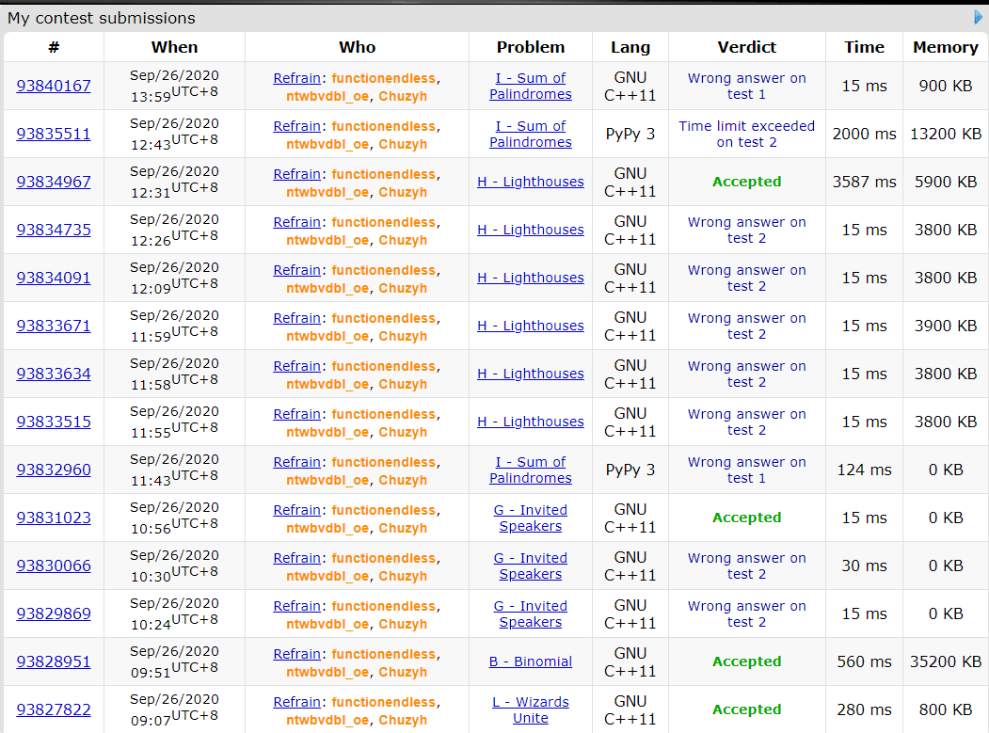Open submission 93840167
Image resolution: width=989 pixels, height=733 pixels.
54,87
